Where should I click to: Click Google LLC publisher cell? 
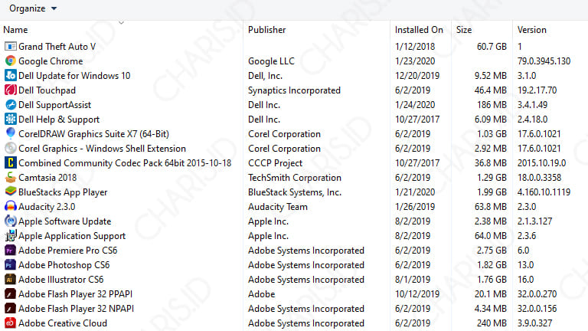coord(271,61)
